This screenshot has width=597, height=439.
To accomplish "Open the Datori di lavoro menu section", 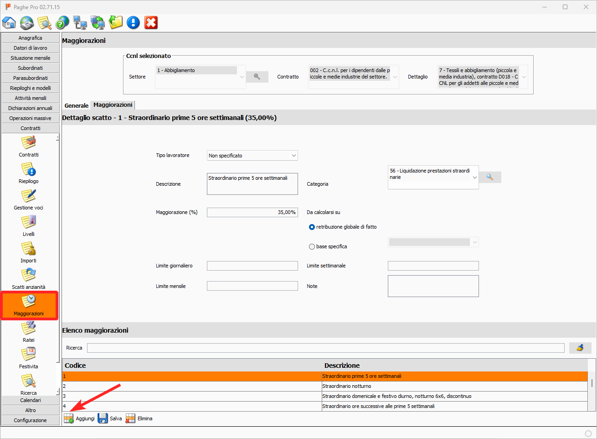I will point(31,48).
